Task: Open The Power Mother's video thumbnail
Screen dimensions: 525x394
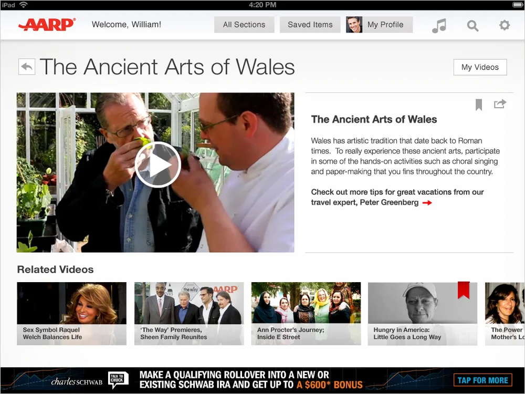Action: pos(505,314)
